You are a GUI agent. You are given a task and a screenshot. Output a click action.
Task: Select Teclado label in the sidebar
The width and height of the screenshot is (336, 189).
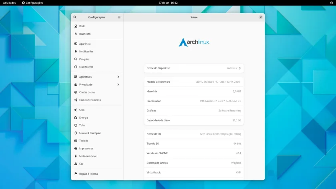tap(84, 141)
